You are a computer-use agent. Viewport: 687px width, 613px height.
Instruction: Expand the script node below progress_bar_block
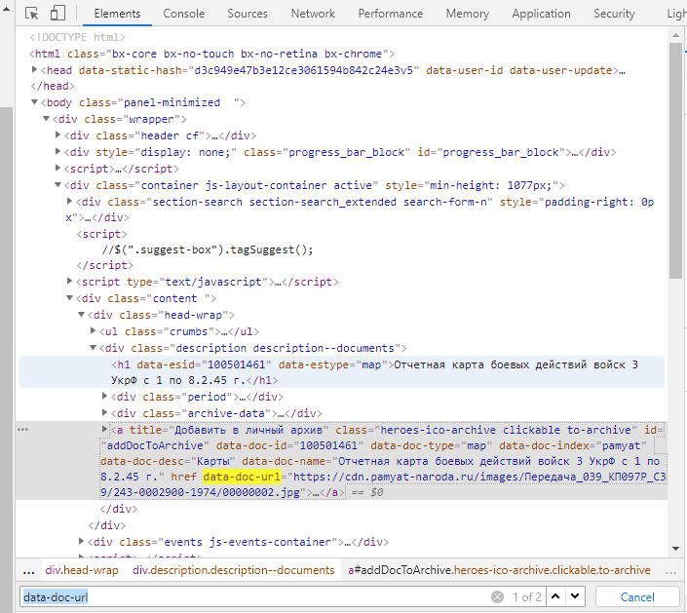(x=57, y=168)
